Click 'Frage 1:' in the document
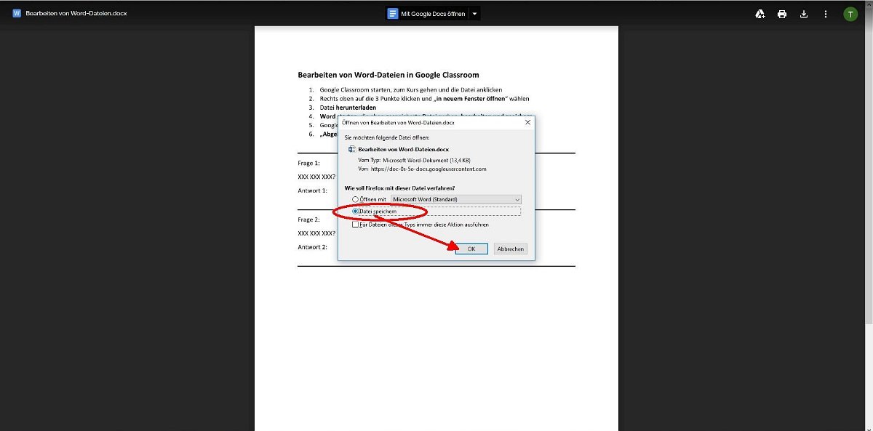 coord(308,163)
